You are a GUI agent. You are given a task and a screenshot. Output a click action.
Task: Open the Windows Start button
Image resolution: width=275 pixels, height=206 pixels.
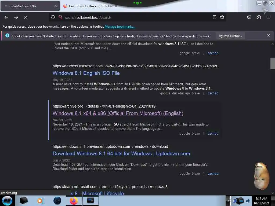7,201
